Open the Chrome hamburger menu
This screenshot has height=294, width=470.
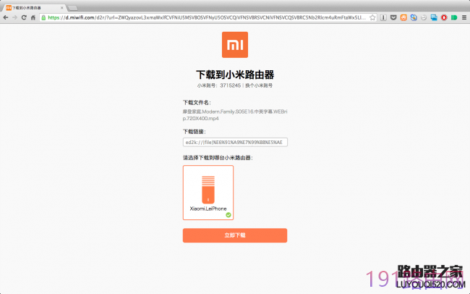(464, 17)
